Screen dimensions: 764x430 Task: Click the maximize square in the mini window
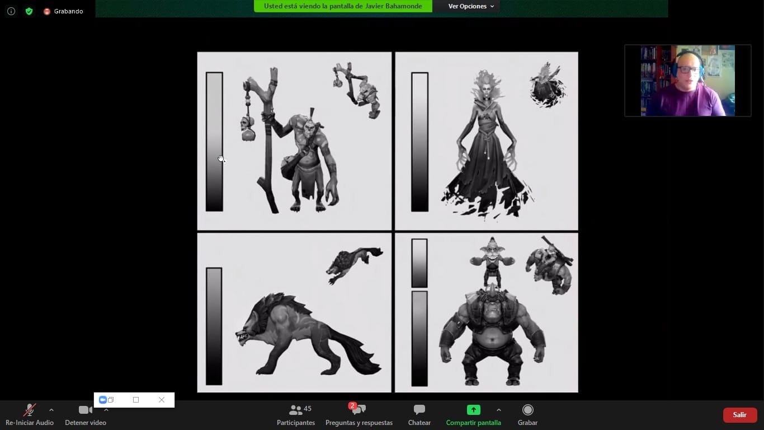[x=136, y=400]
